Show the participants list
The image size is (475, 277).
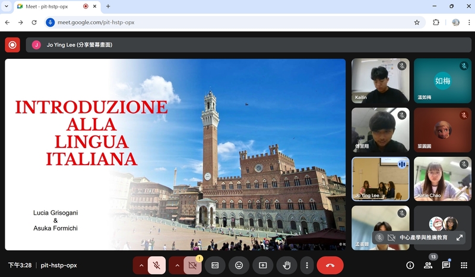click(428, 265)
